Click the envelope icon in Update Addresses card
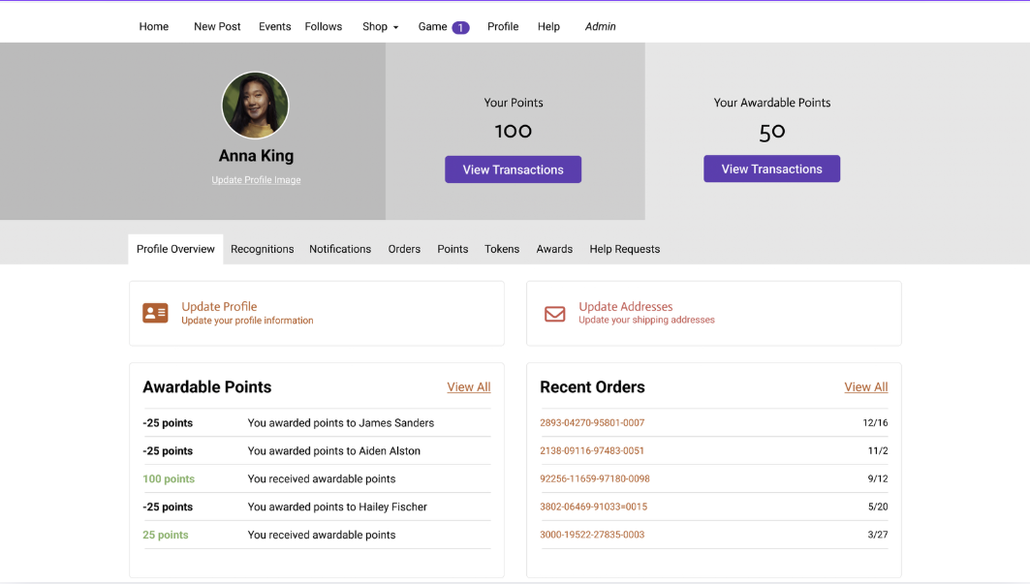Image resolution: width=1030 pixels, height=584 pixels. (554, 314)
